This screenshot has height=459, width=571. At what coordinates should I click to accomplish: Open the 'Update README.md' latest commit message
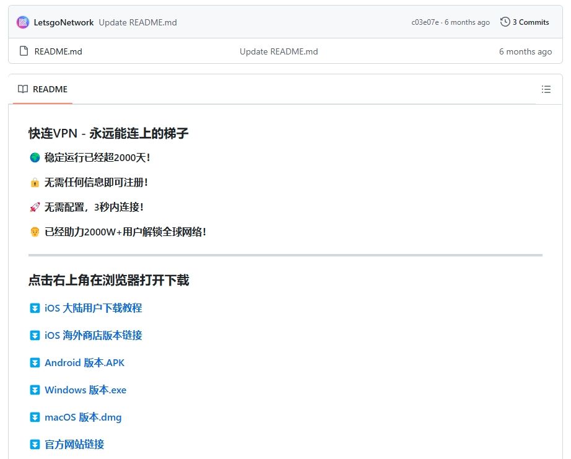pos(137,22)
